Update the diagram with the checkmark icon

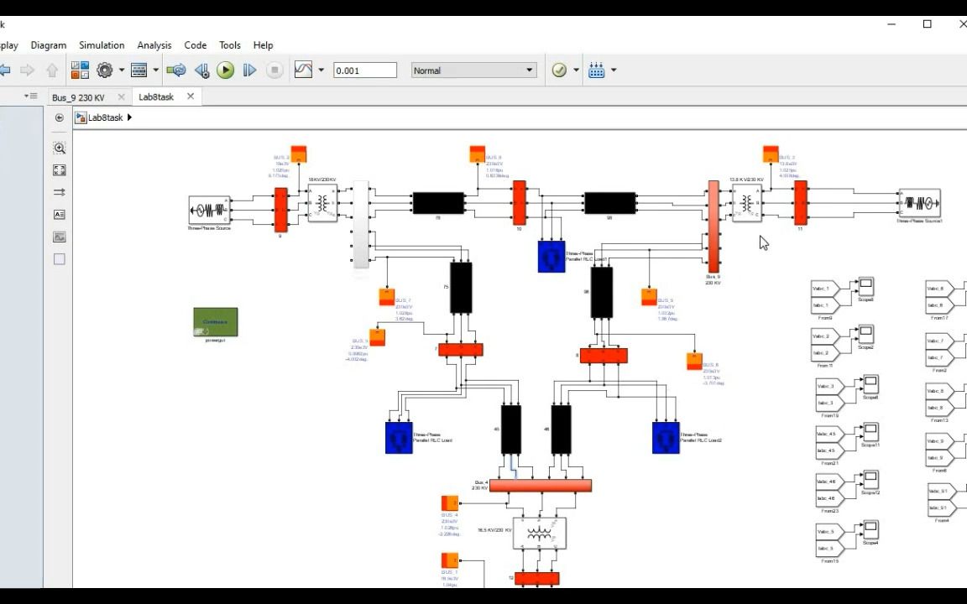(x=559, y=70)
